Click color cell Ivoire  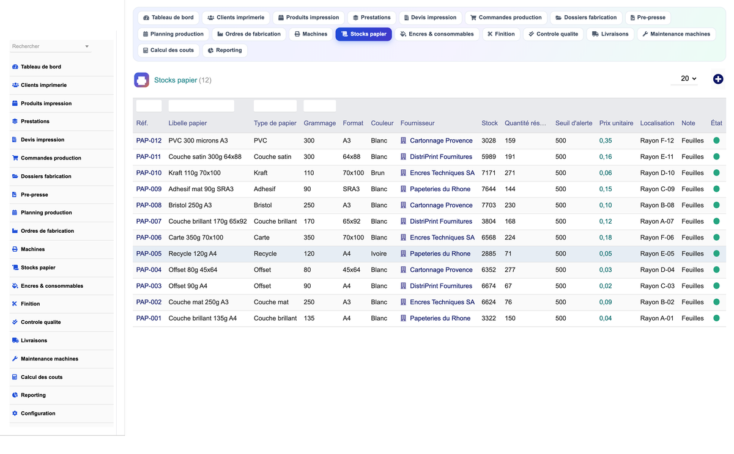(379, 254)
